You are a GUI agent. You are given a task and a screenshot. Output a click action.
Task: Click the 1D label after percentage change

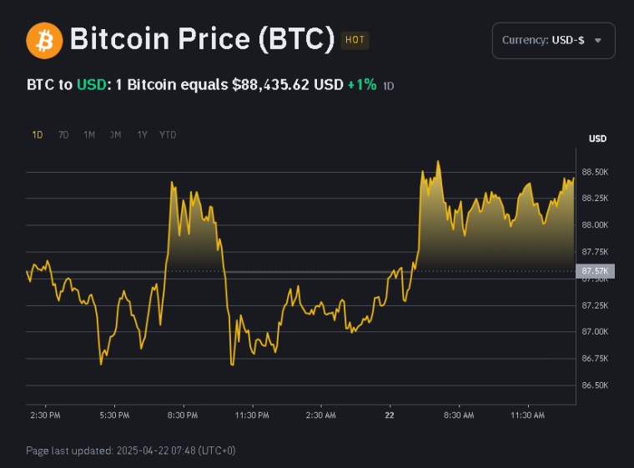[x=389, y=86]
